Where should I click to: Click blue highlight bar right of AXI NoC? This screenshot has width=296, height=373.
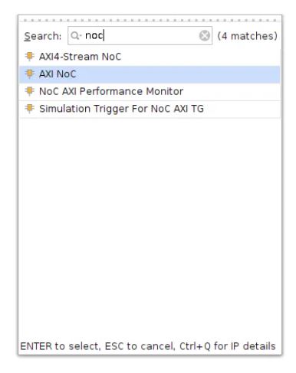(178, 74)
